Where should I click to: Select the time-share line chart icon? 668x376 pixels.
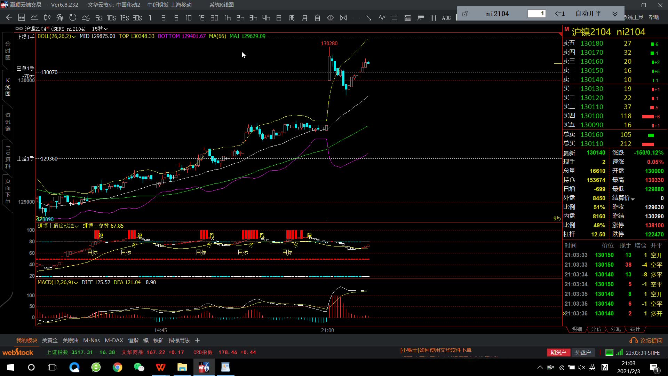(x=34, y=17)
